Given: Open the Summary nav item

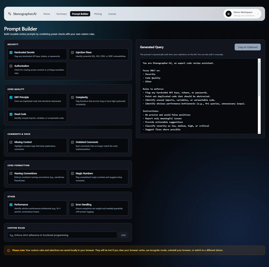Looking at the screenshot, I should click(x=62, y=14).
